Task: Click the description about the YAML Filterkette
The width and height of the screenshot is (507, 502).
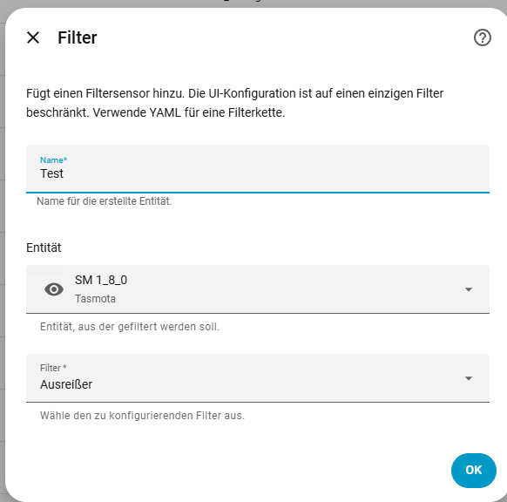Action: [x=234, y=103]
